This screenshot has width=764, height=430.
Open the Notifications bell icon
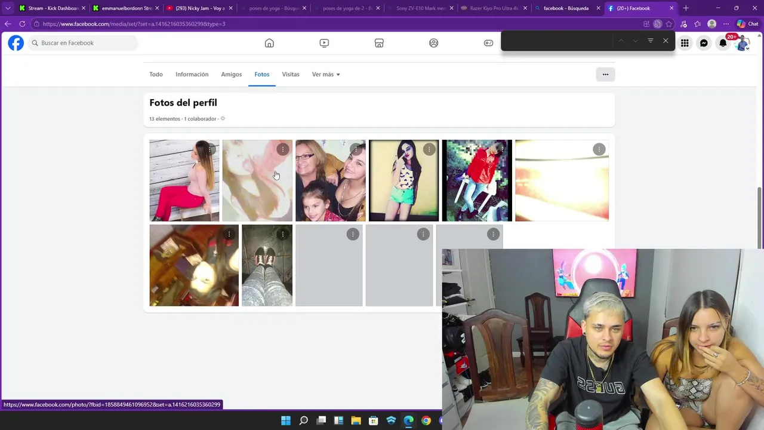(x=723, y=43)
